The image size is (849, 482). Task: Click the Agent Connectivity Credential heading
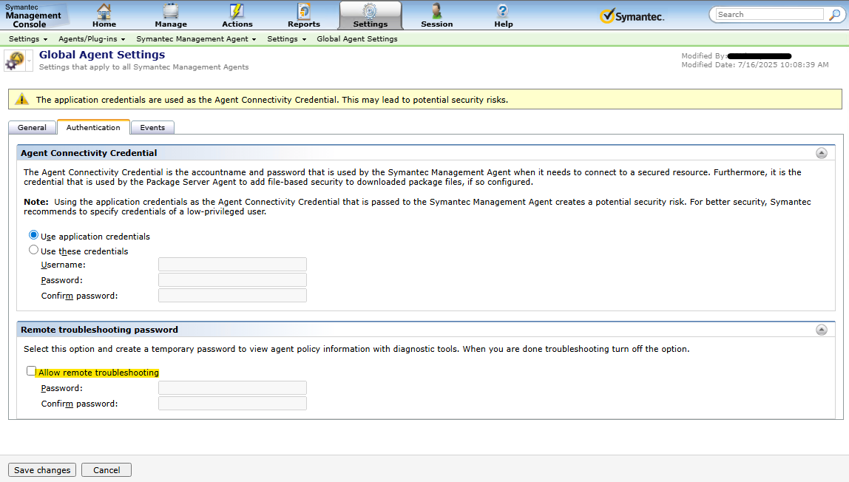[89, 153]
